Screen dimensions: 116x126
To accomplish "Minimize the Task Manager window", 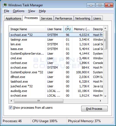I will tap(91, 5).
